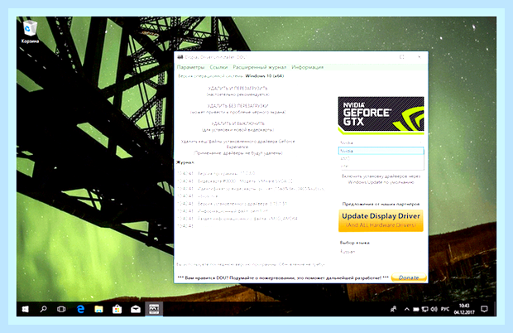Screen dimensions: 513x333
Task: Launch Microsoft Edge from the taskbar
Action: [x=80, y=309]
